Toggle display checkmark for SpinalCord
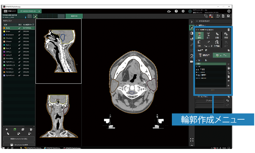 point(19,76)
